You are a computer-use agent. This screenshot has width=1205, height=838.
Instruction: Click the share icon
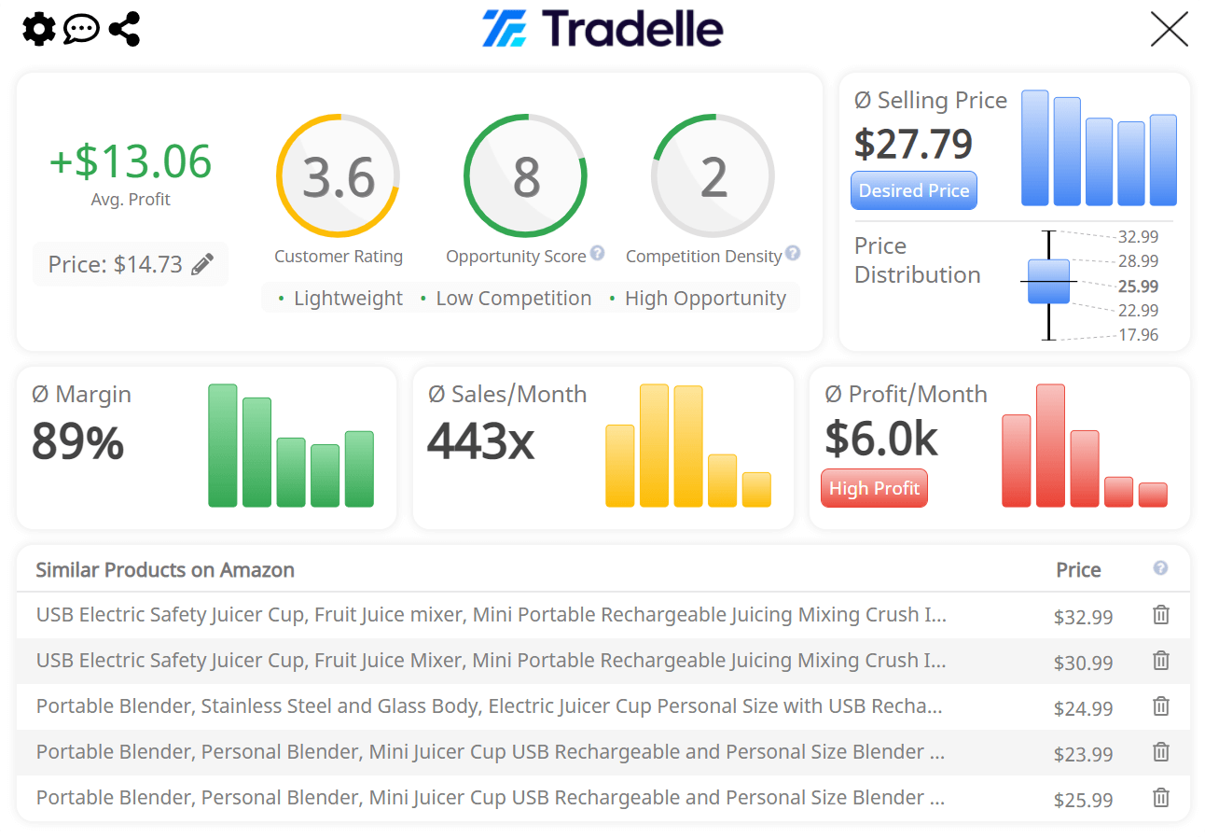124,29
